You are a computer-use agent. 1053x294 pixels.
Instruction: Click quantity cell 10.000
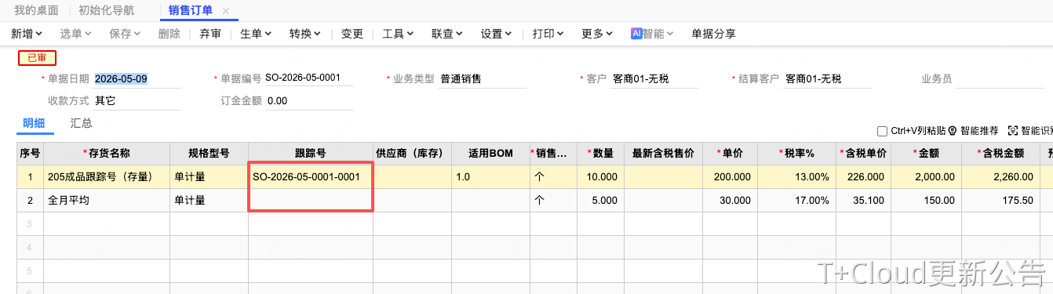(601, 177)
